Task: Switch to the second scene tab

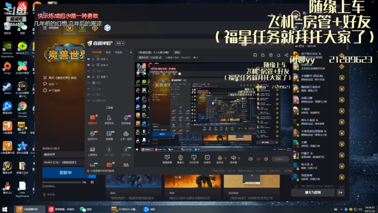Action: pyautogui.click(x=108, y=52)
